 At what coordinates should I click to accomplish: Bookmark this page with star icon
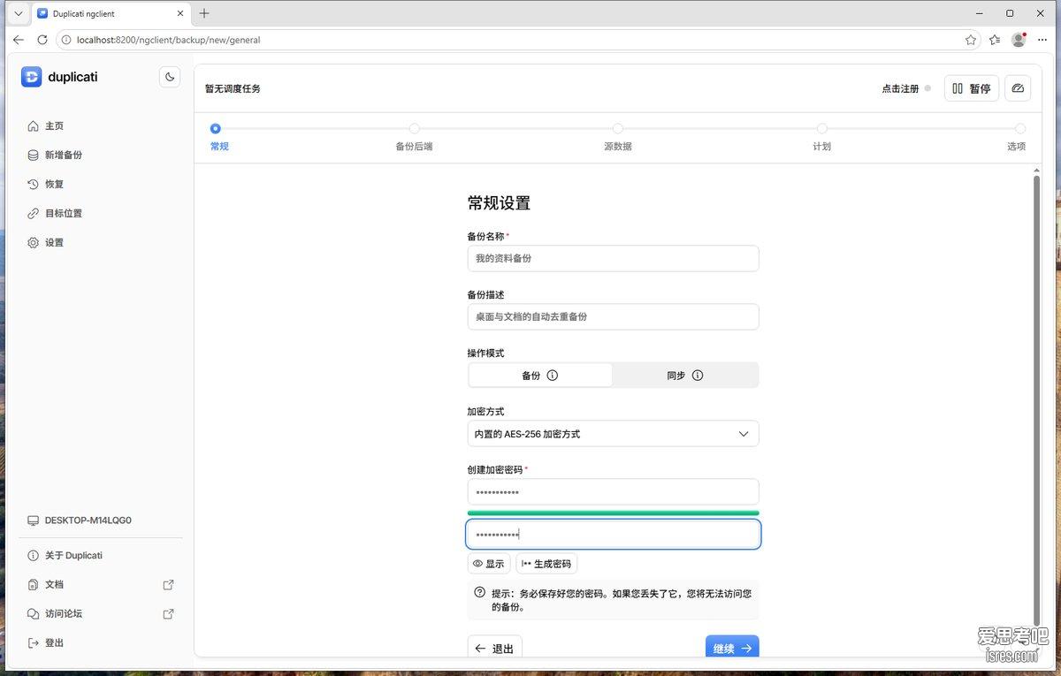tap(971, 40)
